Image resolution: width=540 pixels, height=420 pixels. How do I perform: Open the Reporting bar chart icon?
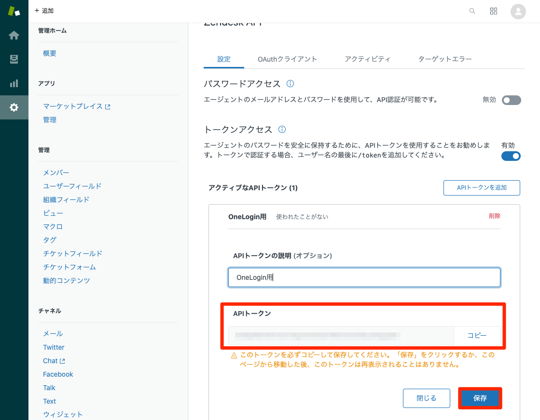[x=14, y=83]
